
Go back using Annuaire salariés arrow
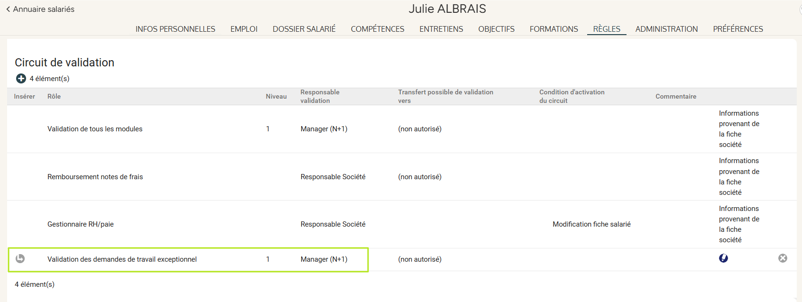(8, 9)
